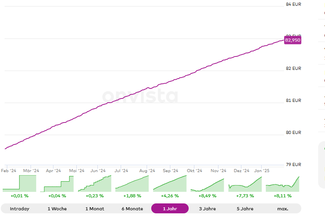The image size is (325, 216).
Task: Select the +7,73 % mini chart thumbnail
Action: click(245, 184)
